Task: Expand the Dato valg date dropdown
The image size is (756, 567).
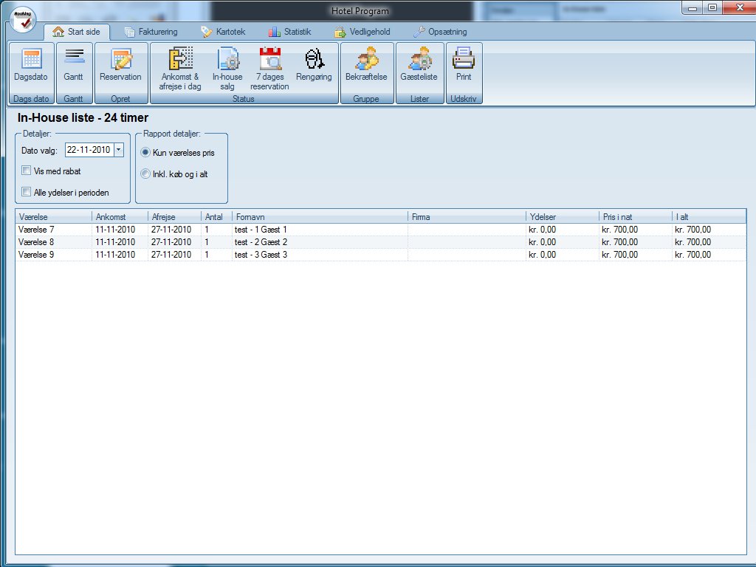Action: click(119, 150)
